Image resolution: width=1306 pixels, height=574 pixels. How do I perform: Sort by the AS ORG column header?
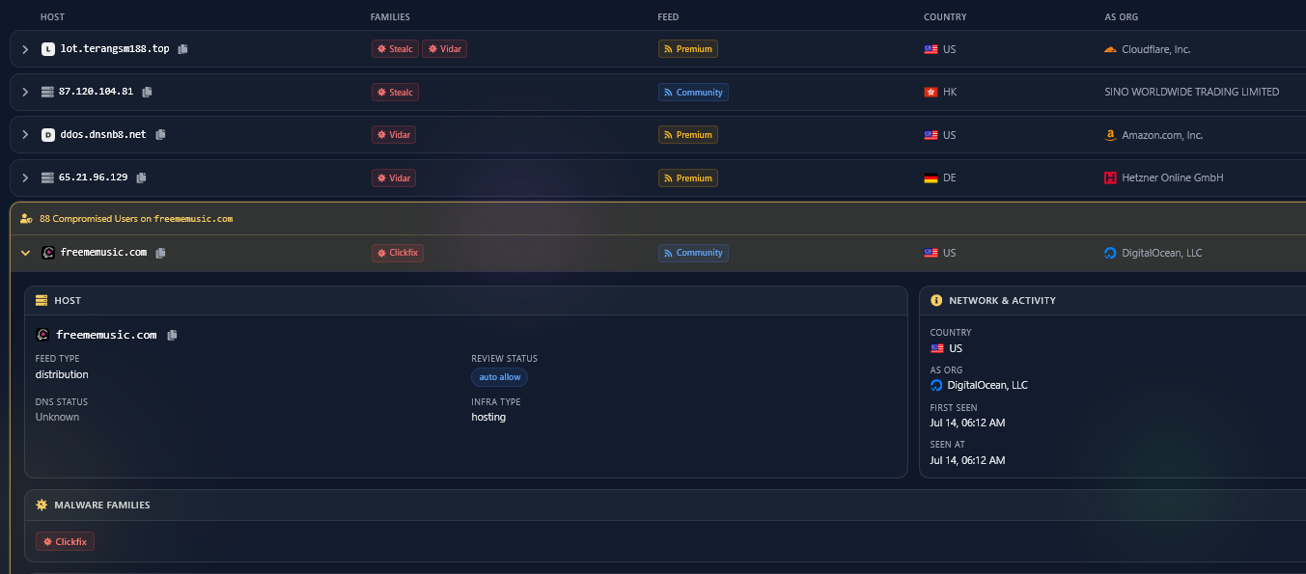click(1122, 17)
